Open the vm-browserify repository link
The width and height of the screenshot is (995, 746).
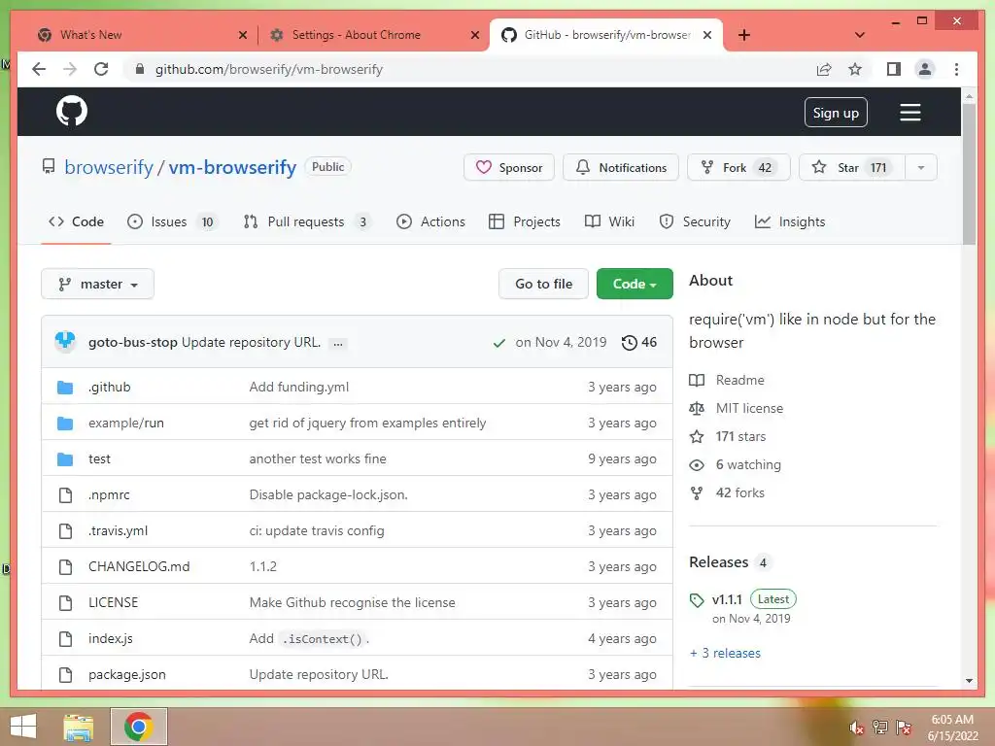tap(232, 167)
